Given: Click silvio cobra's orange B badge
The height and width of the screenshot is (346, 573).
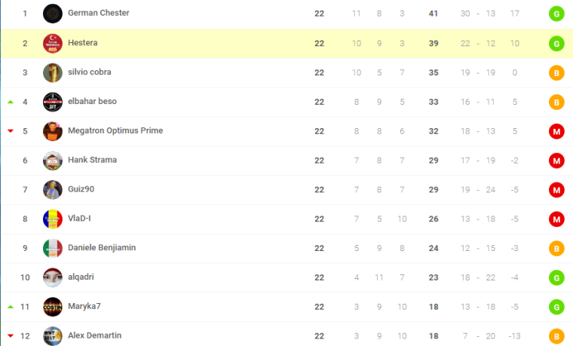Looking at the screenshot, I should [556, 72].
